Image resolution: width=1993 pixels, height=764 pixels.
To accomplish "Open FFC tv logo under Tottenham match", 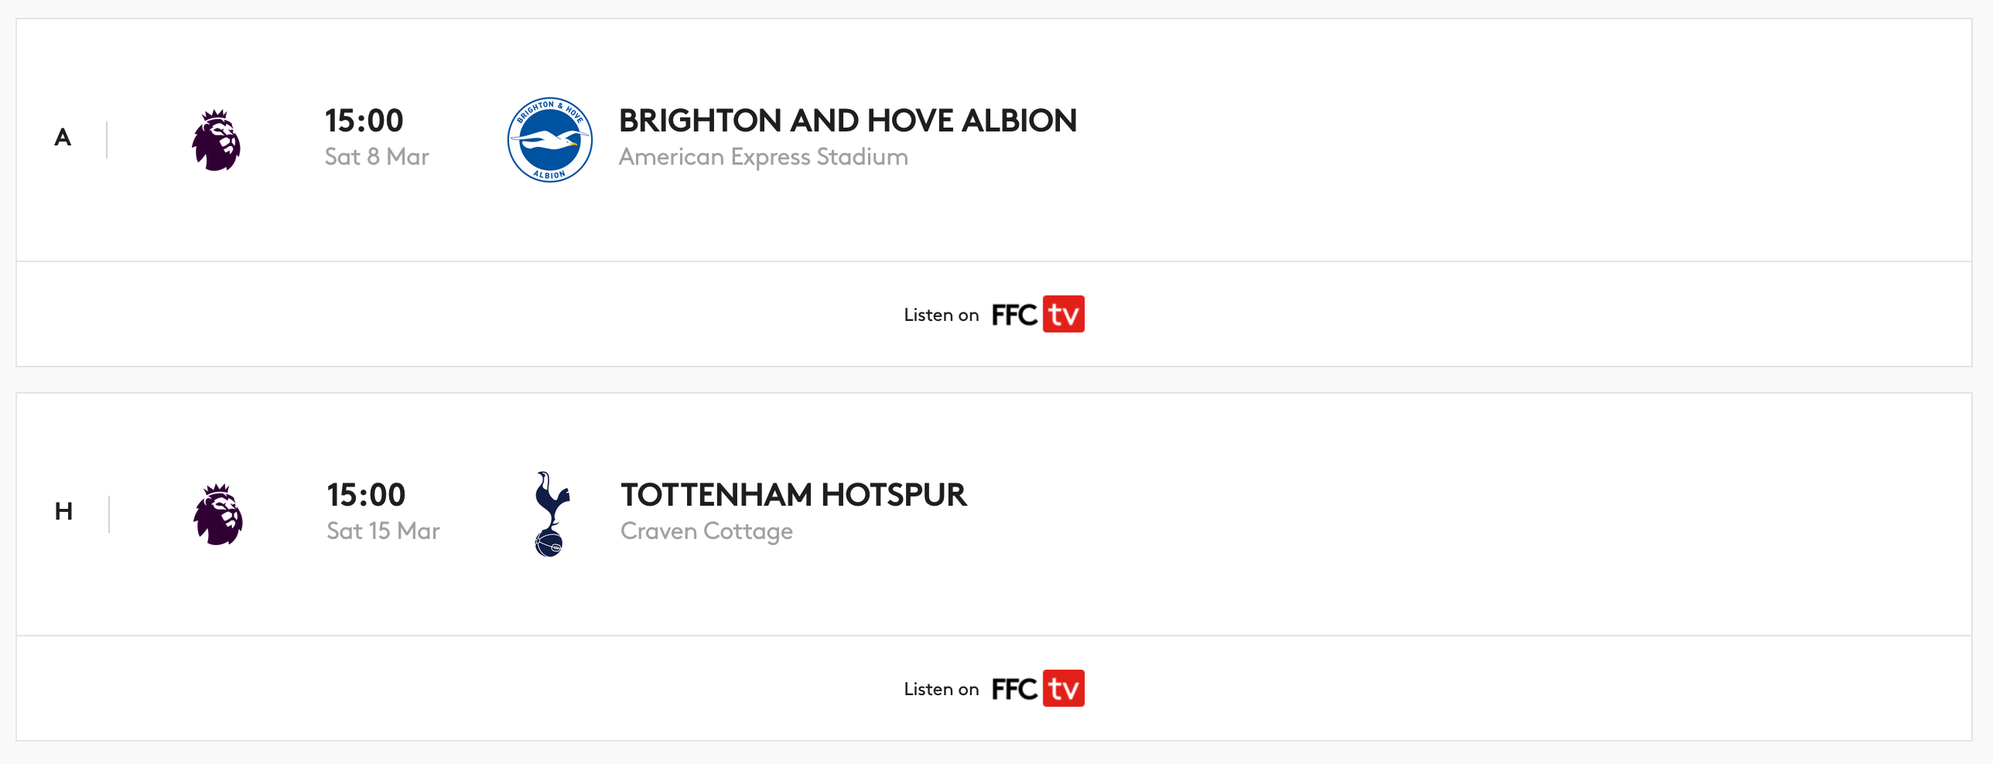I will click(x=1038, y=688).
